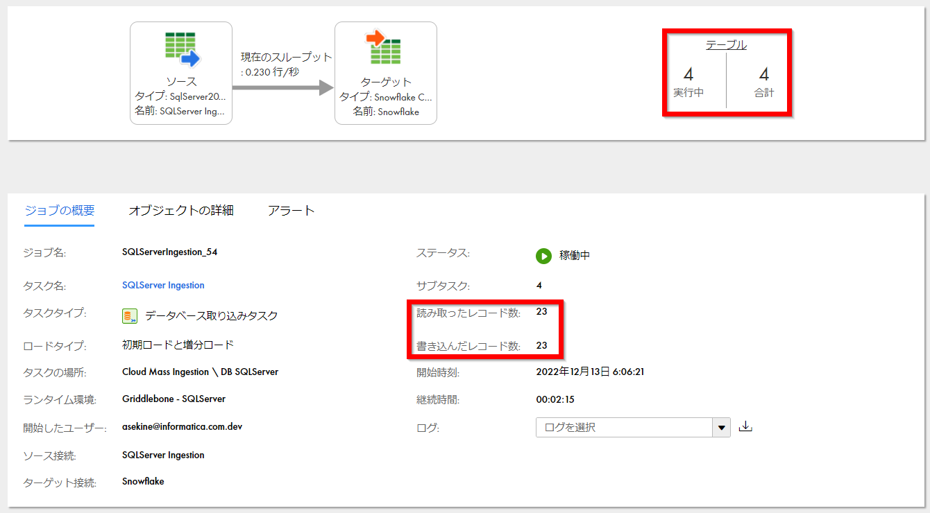Click the データベース取り込みタスク text
930x513 pixels.
coord(212,316)
